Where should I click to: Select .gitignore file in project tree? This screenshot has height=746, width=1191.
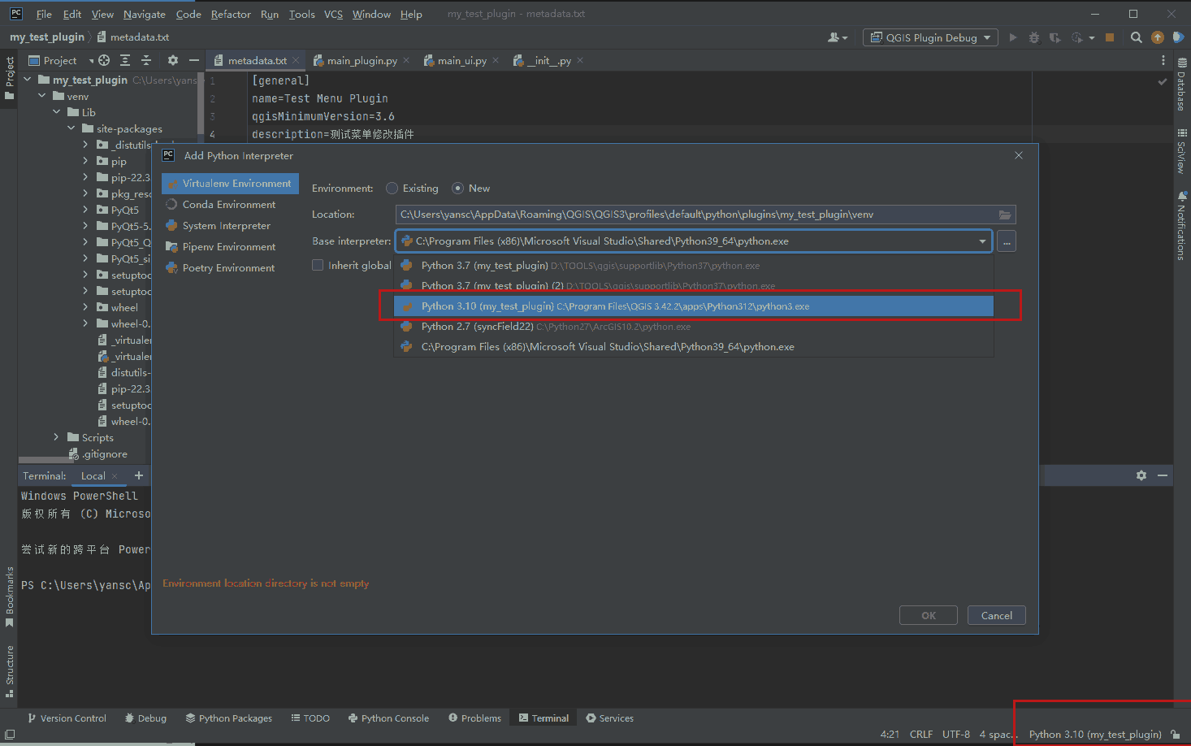(x=97, y=454)
